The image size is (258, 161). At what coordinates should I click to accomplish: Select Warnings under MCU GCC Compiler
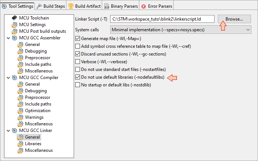[x=34, y=117]
